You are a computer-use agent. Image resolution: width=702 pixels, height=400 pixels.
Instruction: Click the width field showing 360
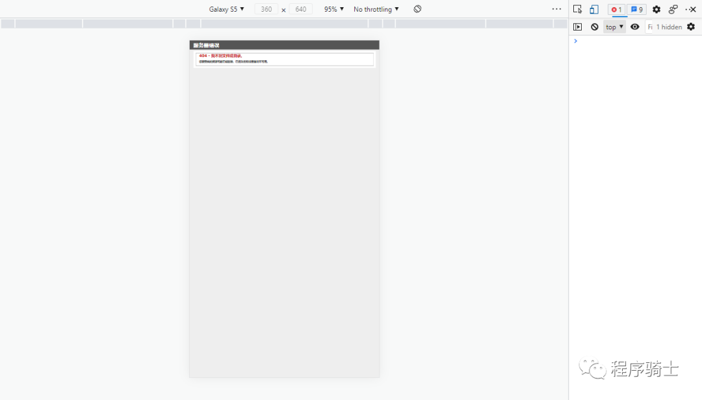[x=266, y=9]
